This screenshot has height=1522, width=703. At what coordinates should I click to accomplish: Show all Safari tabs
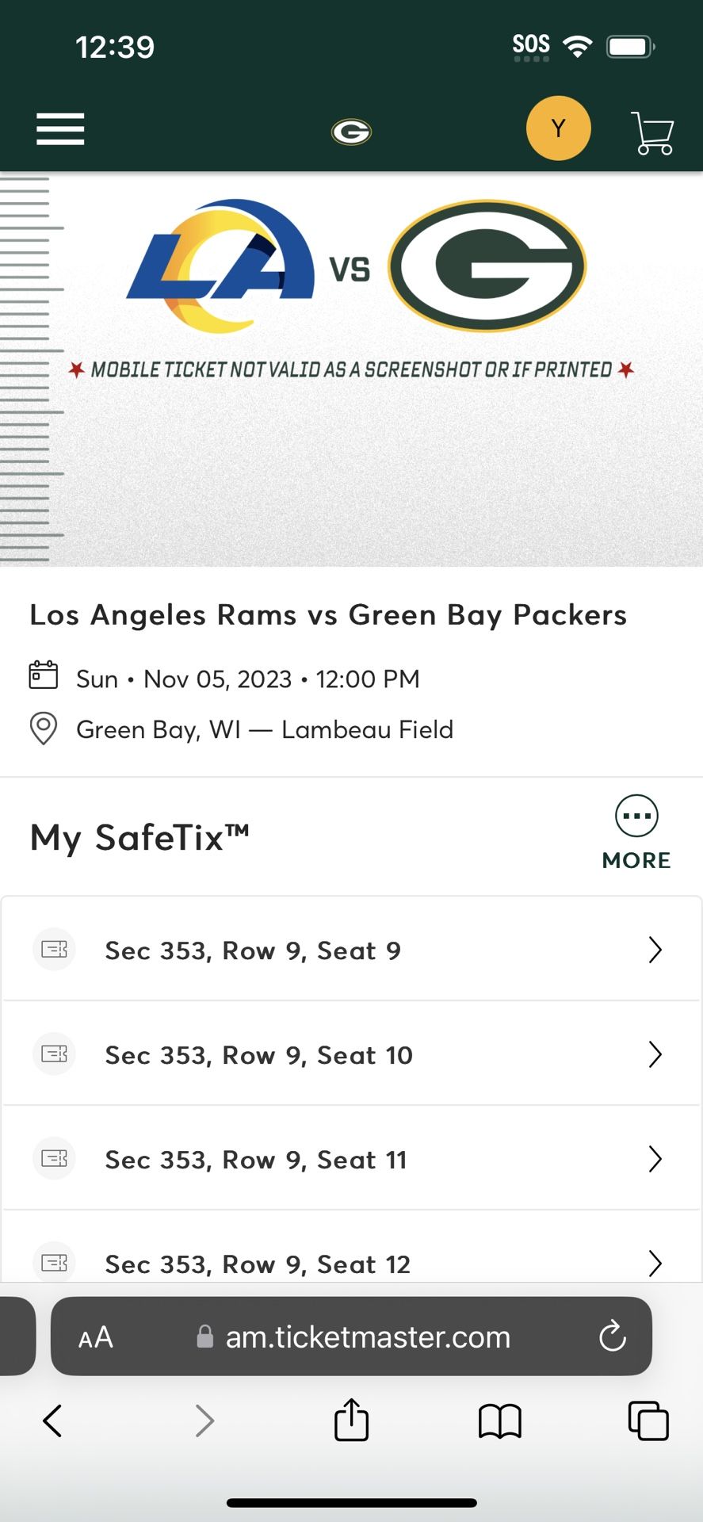point(648,1421)
